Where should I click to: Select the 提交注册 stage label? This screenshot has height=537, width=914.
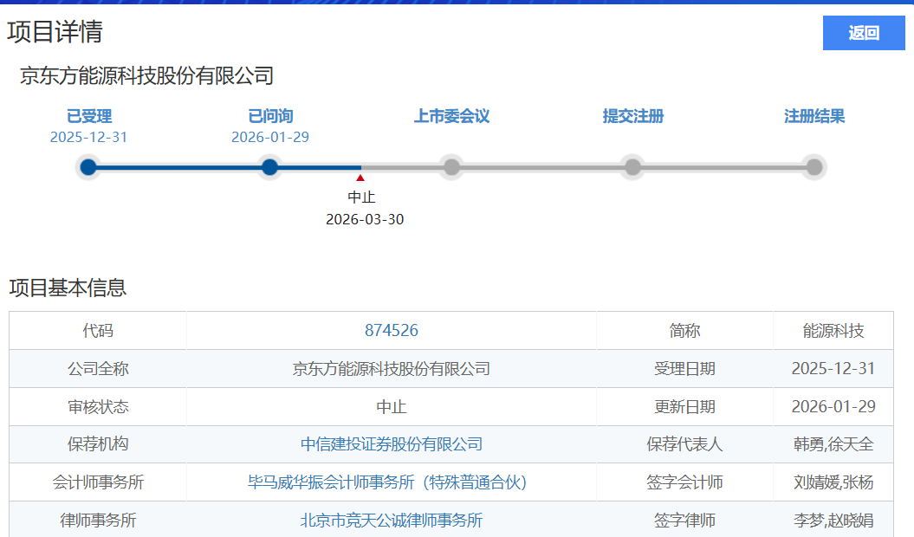point(633,116)
